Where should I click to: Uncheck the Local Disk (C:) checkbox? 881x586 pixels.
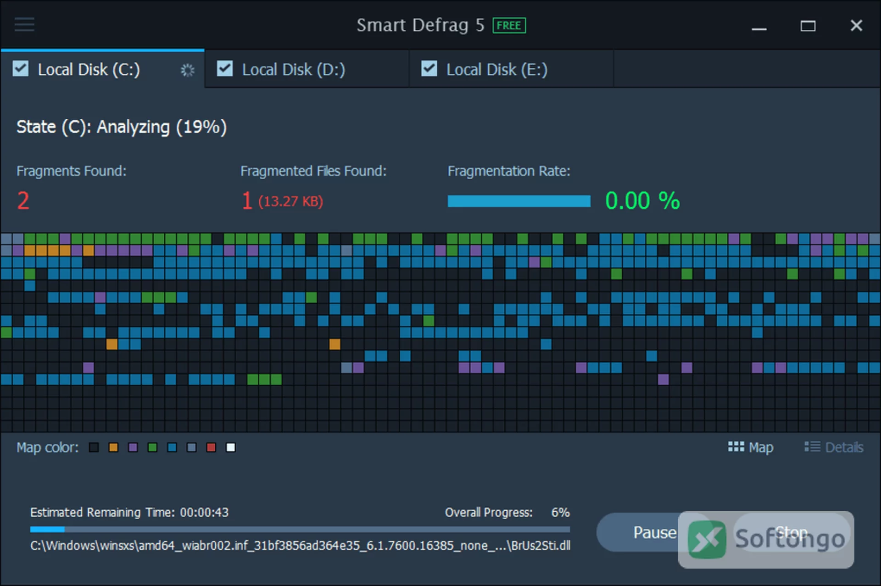pos(21,69)
